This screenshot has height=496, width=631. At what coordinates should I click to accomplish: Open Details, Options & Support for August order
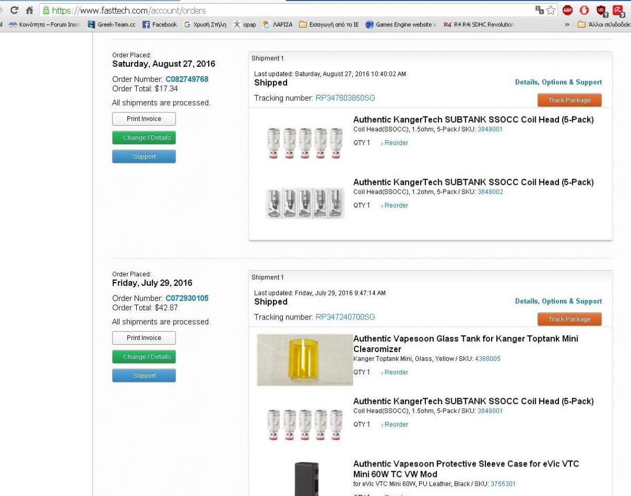[x=558, y=82]
